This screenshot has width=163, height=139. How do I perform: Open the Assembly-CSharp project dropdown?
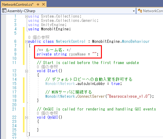click(x=134, y=11)
